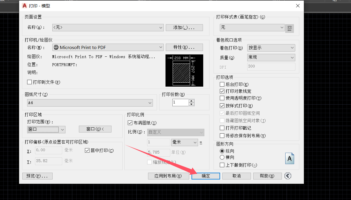Open the 毫米 units dropdown
This screenshot has width=351, height=200.
[x=184, y=142]
